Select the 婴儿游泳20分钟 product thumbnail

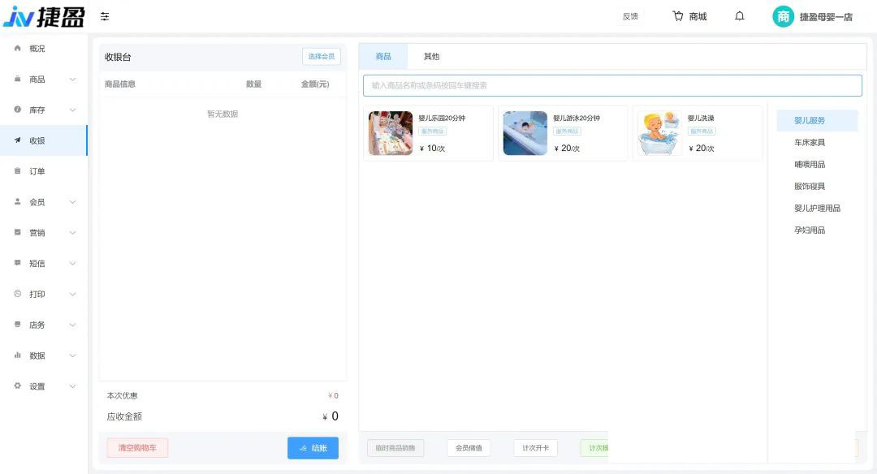[x=525, y=133]
